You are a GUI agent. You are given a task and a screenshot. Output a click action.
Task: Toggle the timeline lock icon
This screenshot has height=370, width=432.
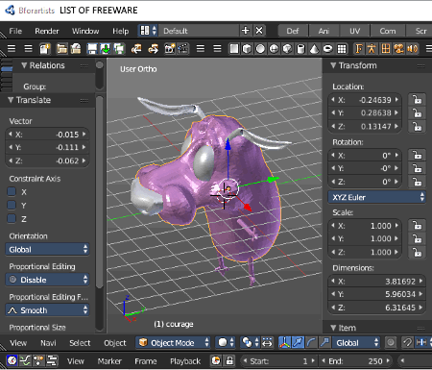coord(229,361)
